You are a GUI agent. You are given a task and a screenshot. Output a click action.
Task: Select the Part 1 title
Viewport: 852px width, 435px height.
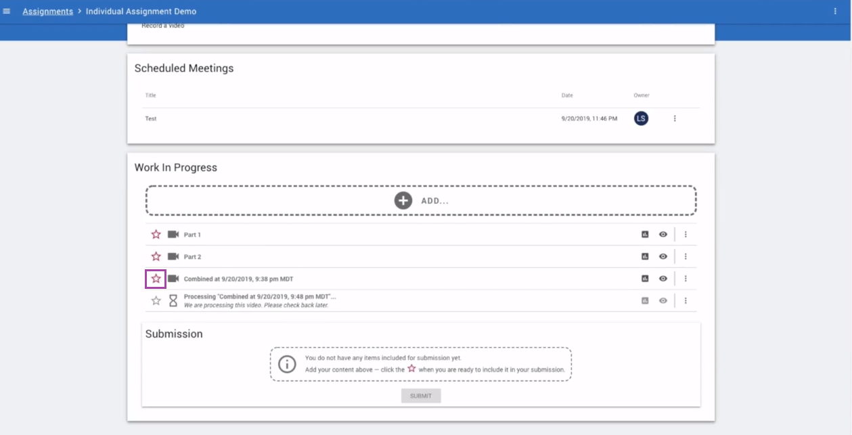192,235
